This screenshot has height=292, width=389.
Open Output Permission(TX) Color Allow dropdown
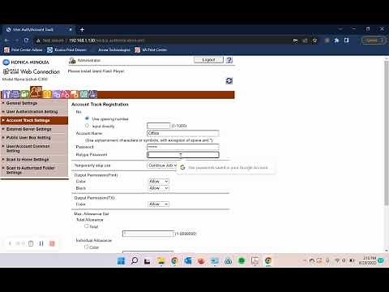pyautogui.click(x=159, y=204)
